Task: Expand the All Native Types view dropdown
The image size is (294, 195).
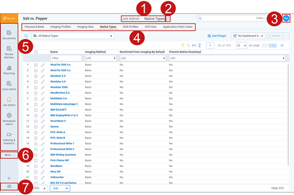Action: [x=73, y=36]
